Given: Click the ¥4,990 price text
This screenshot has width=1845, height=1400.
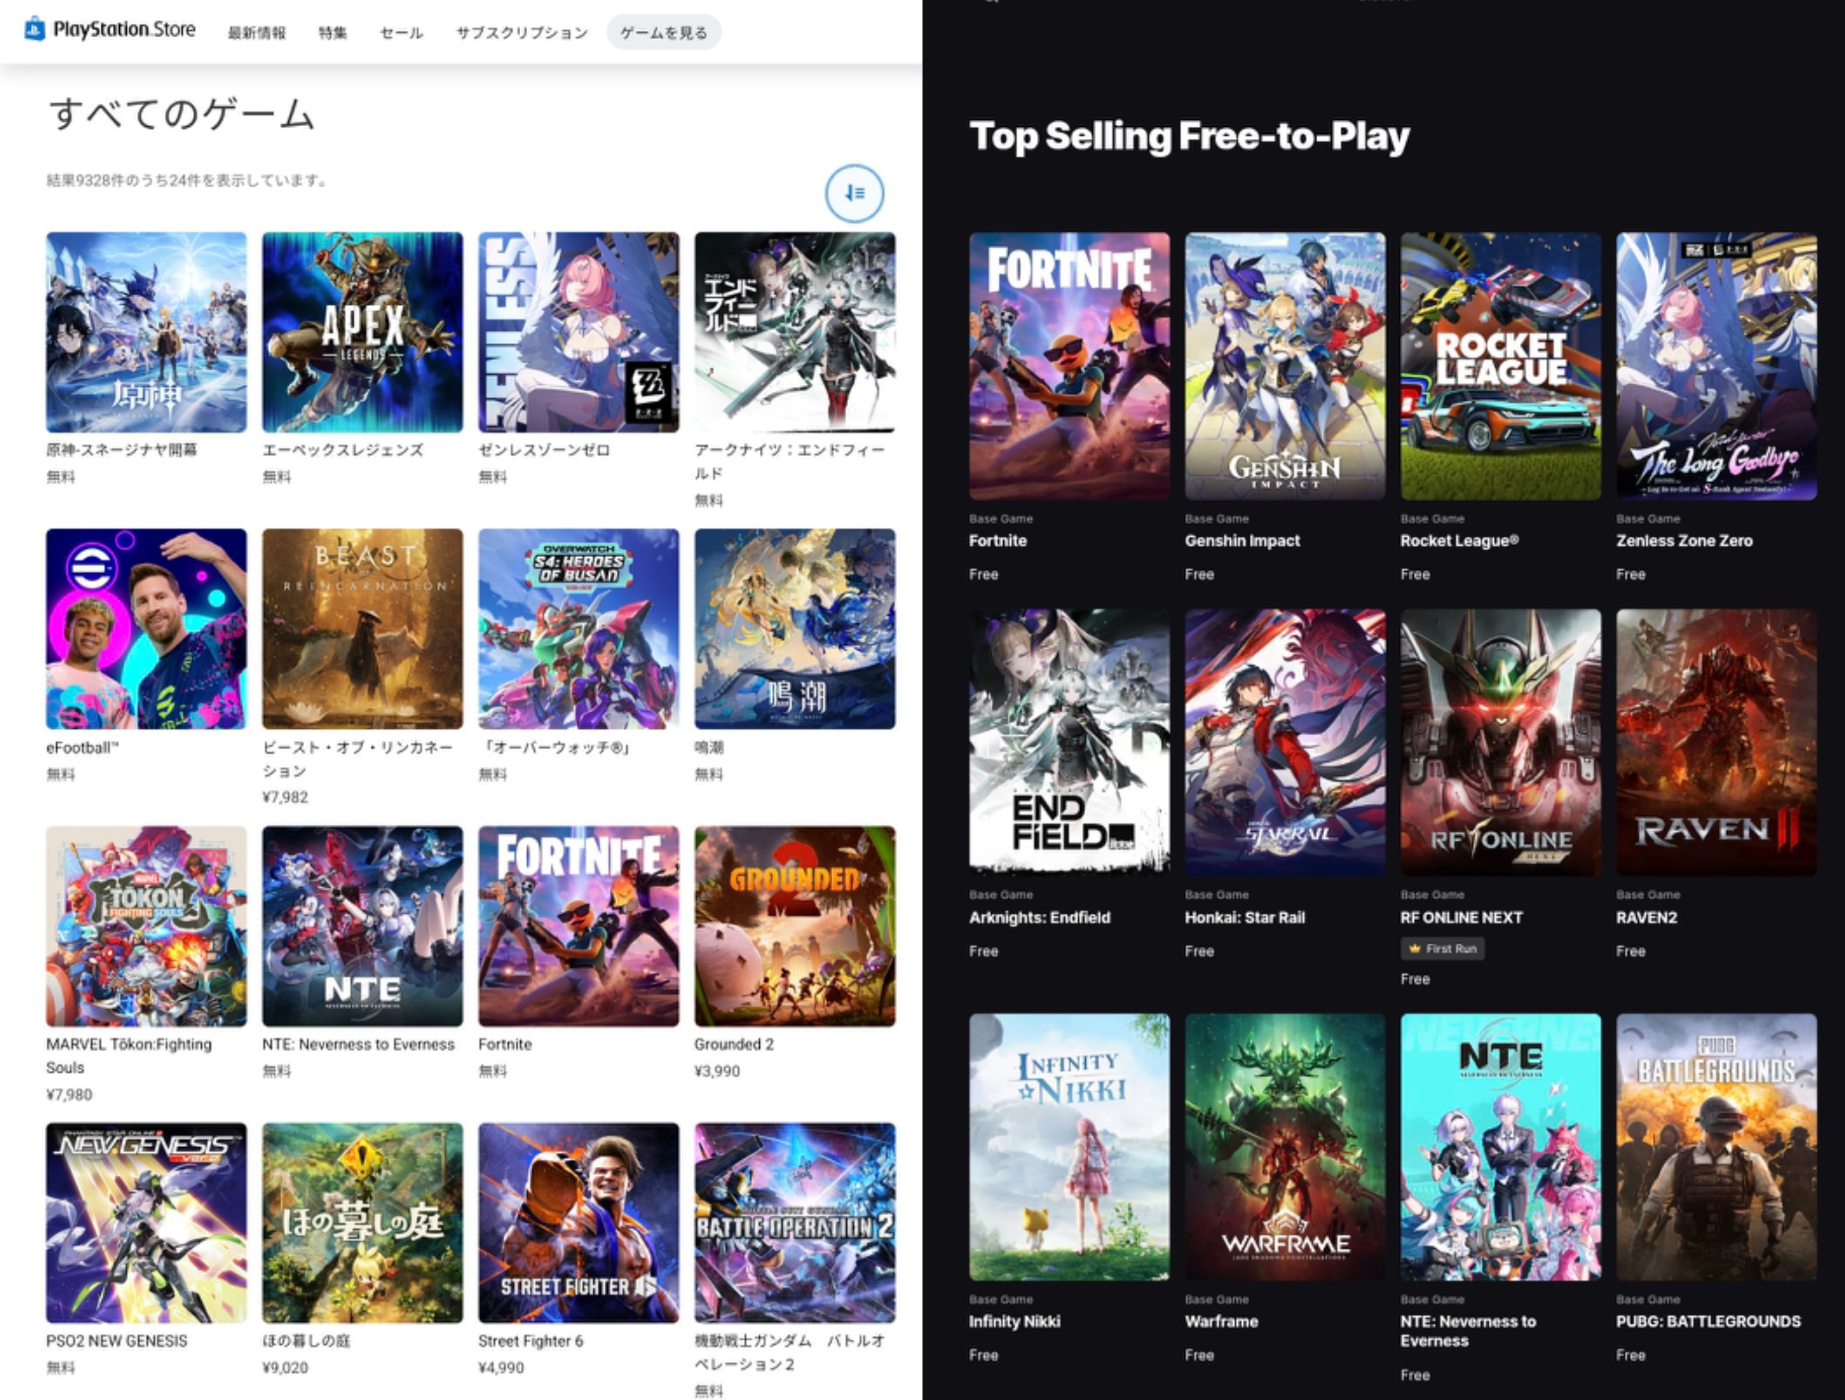Looking at the screenshot, I should tap(501, 1367).
